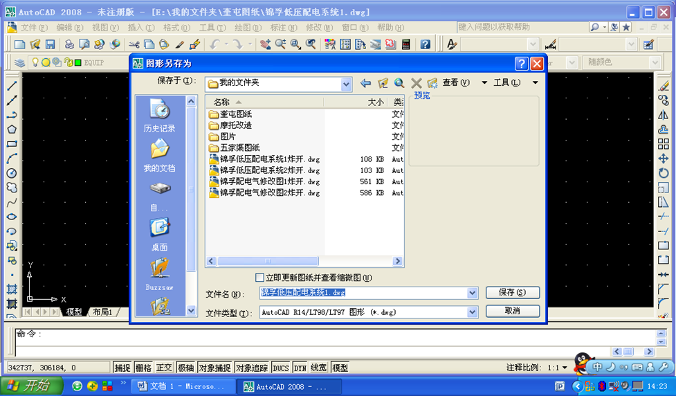The height and width of the screenshot is (396, 676).
Task: Expand the file type dropdown arrow
Action: tap(473, 312)
